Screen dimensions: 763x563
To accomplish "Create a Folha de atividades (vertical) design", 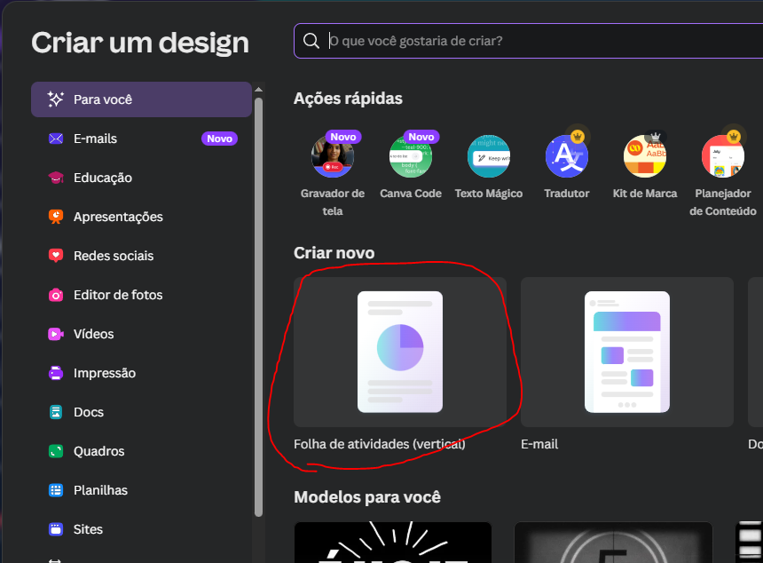I will point(400,353).
